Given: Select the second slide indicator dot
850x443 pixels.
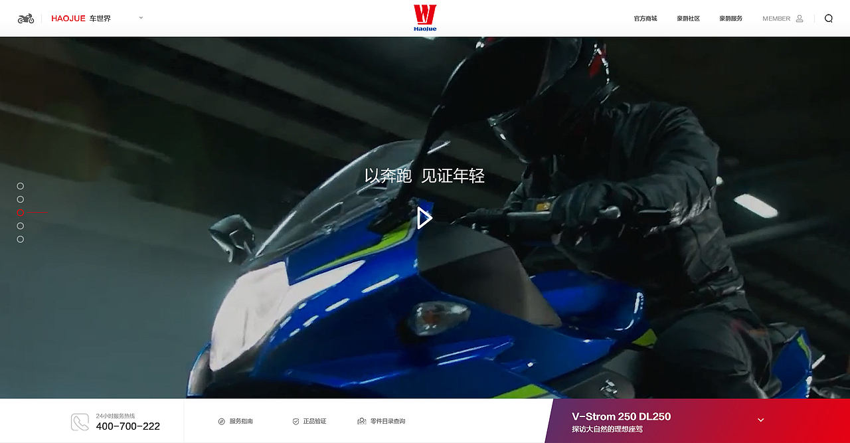Looking at the screenshot, I should tap(21, 199).
